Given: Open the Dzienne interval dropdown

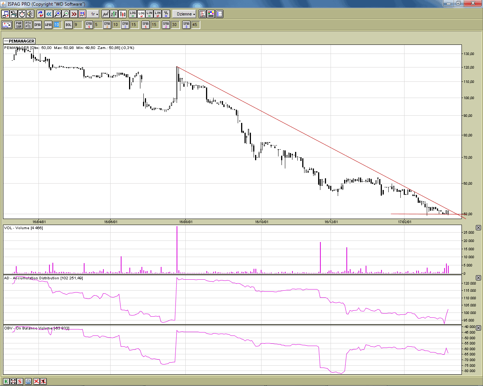Looking at the screenshot, I should (x=186, y=14).
